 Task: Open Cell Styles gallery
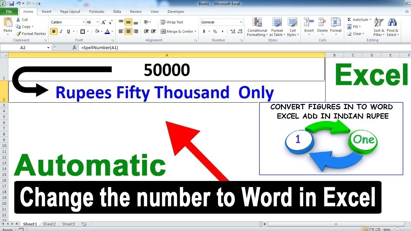(293, 27)
